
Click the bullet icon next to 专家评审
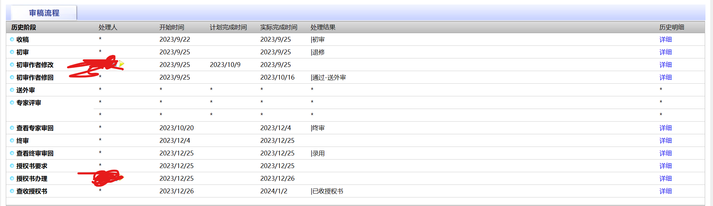point(12,103)
